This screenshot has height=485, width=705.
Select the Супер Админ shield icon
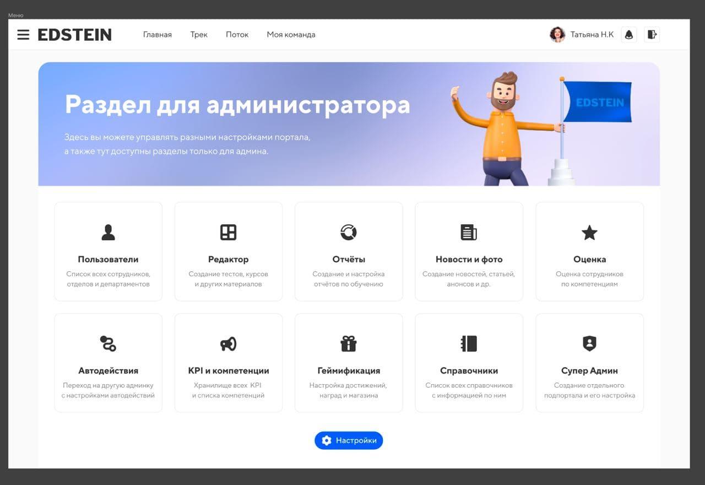click(x=589, y=344)
